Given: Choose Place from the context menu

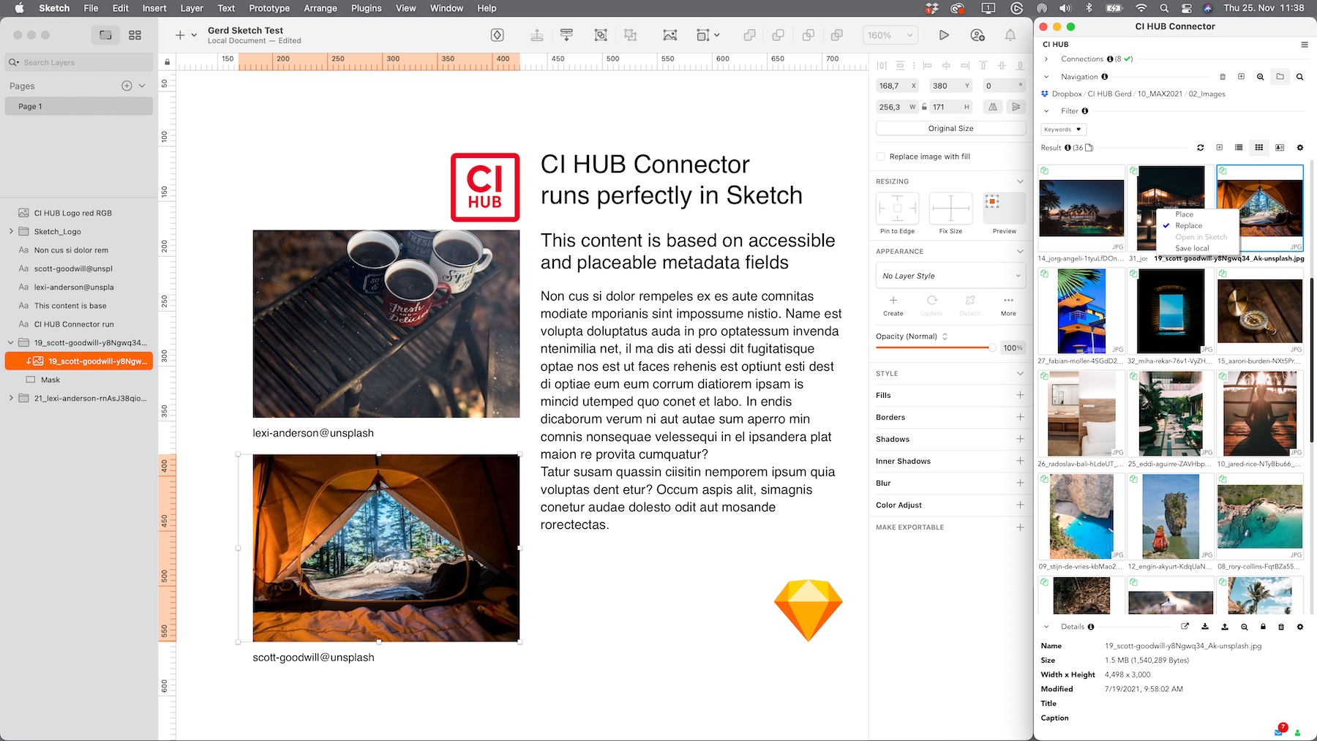Looking at the screenshot, I should tap(1184, 214).
